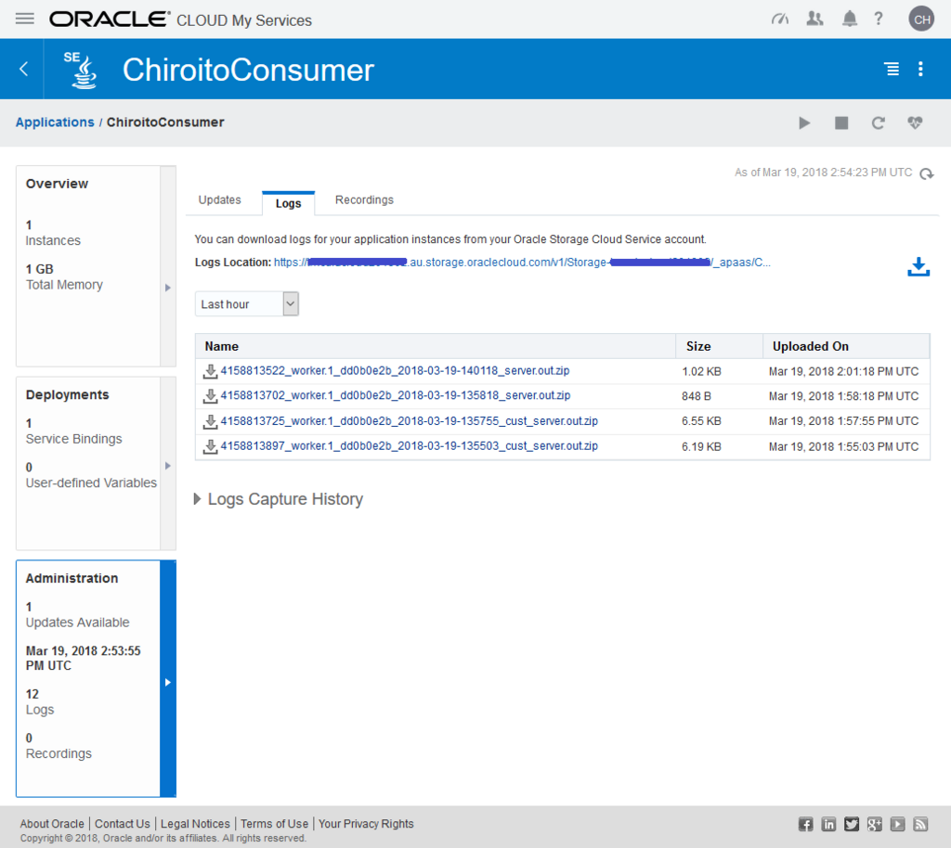951x848 pixels.
Task: Open the Logs Location storage URL
Action: point(522,263)
